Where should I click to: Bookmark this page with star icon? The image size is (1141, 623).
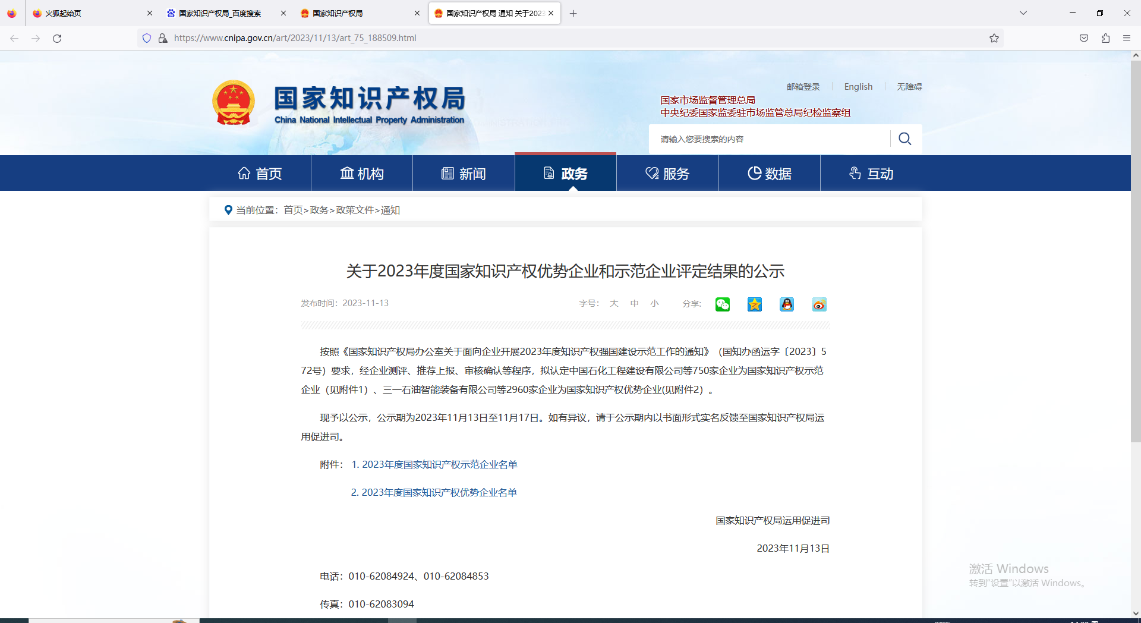(x=994, y=38)
